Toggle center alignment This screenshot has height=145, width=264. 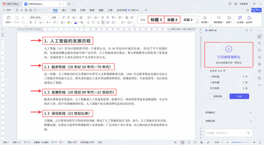click(93, 22)
